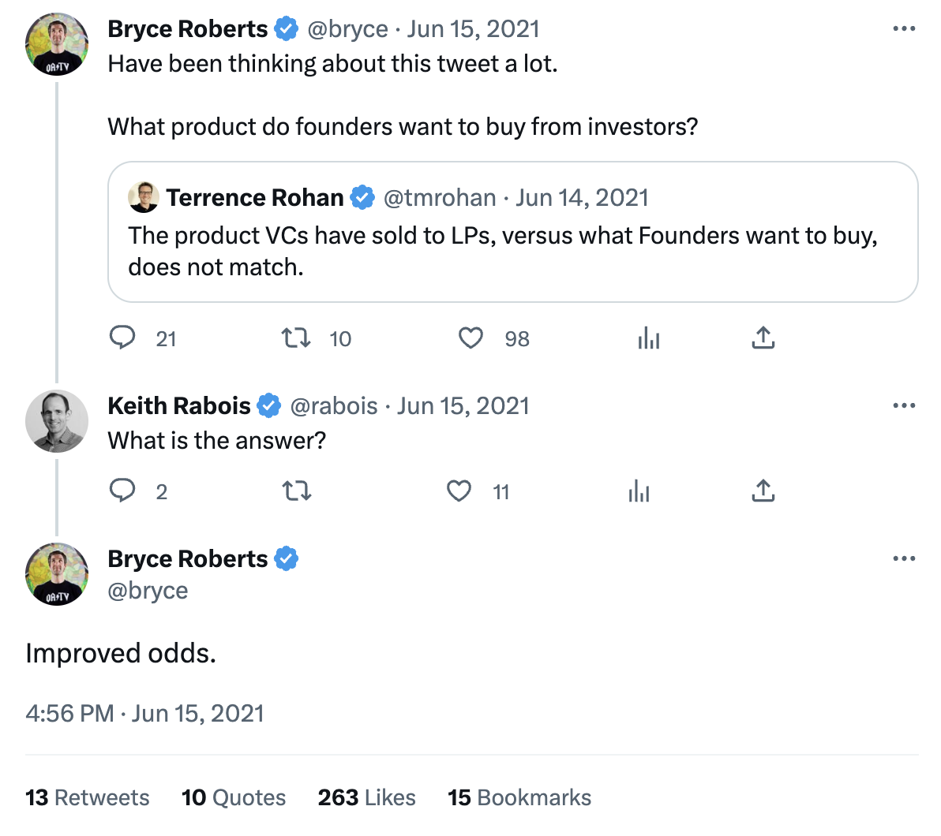
Task: Reply to Bryce Roberts' first tweet
Action: tap(122, 338)
